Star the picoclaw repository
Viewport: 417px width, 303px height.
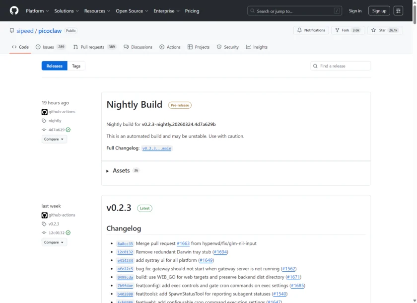pos(382,30)
